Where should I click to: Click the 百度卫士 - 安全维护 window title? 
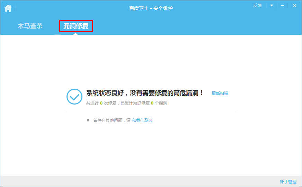151,8
